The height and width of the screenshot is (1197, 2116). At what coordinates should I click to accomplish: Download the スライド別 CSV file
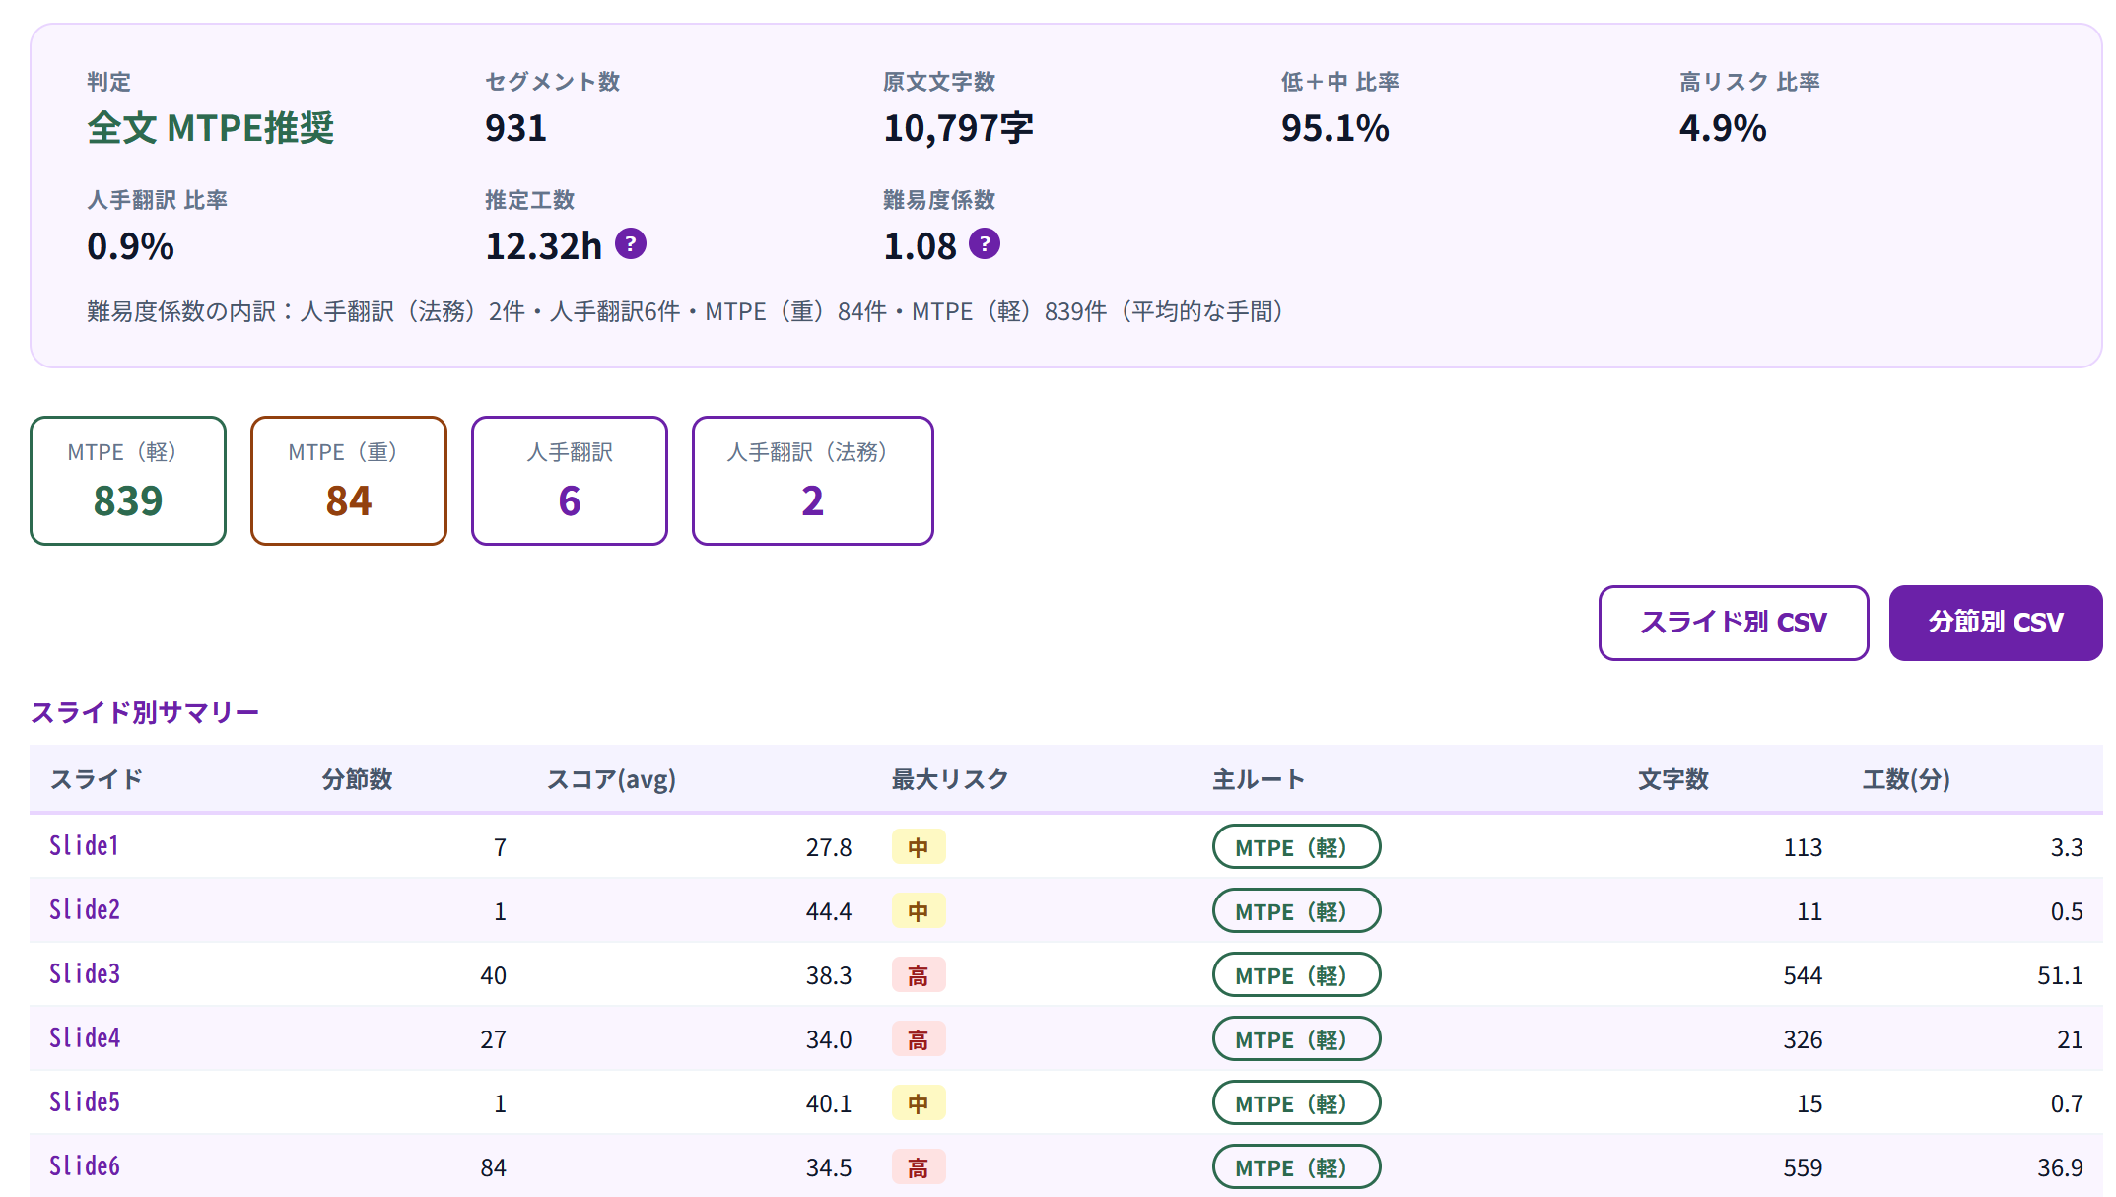pos(1734,623)
